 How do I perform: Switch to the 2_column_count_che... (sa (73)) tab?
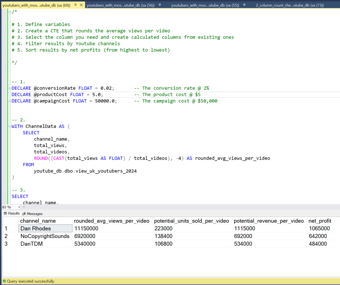pos(289,5)
